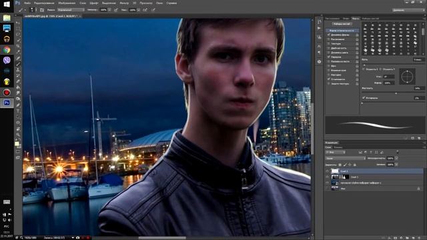Click the brush angle input field
Screen dimensions: 427x240
(x=389, y=77)
